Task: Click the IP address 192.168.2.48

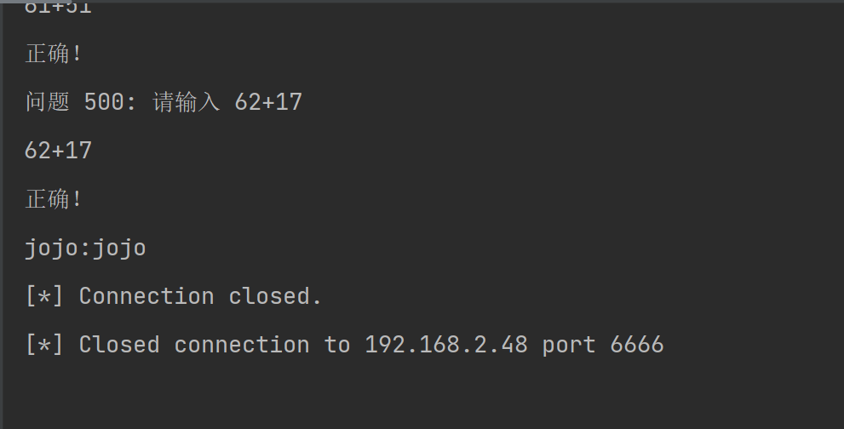Action: coord(445,345)
